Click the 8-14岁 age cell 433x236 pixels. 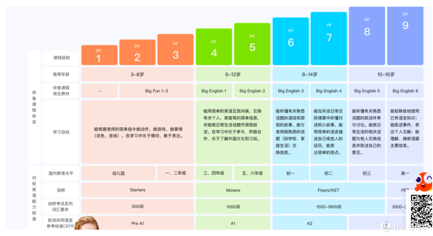310,74
